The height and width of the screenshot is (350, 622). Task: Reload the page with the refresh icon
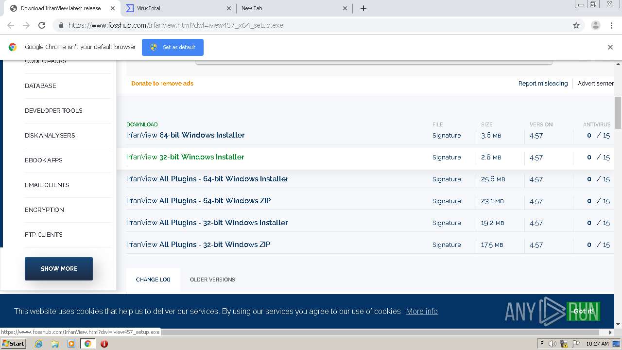coord(42,25)
